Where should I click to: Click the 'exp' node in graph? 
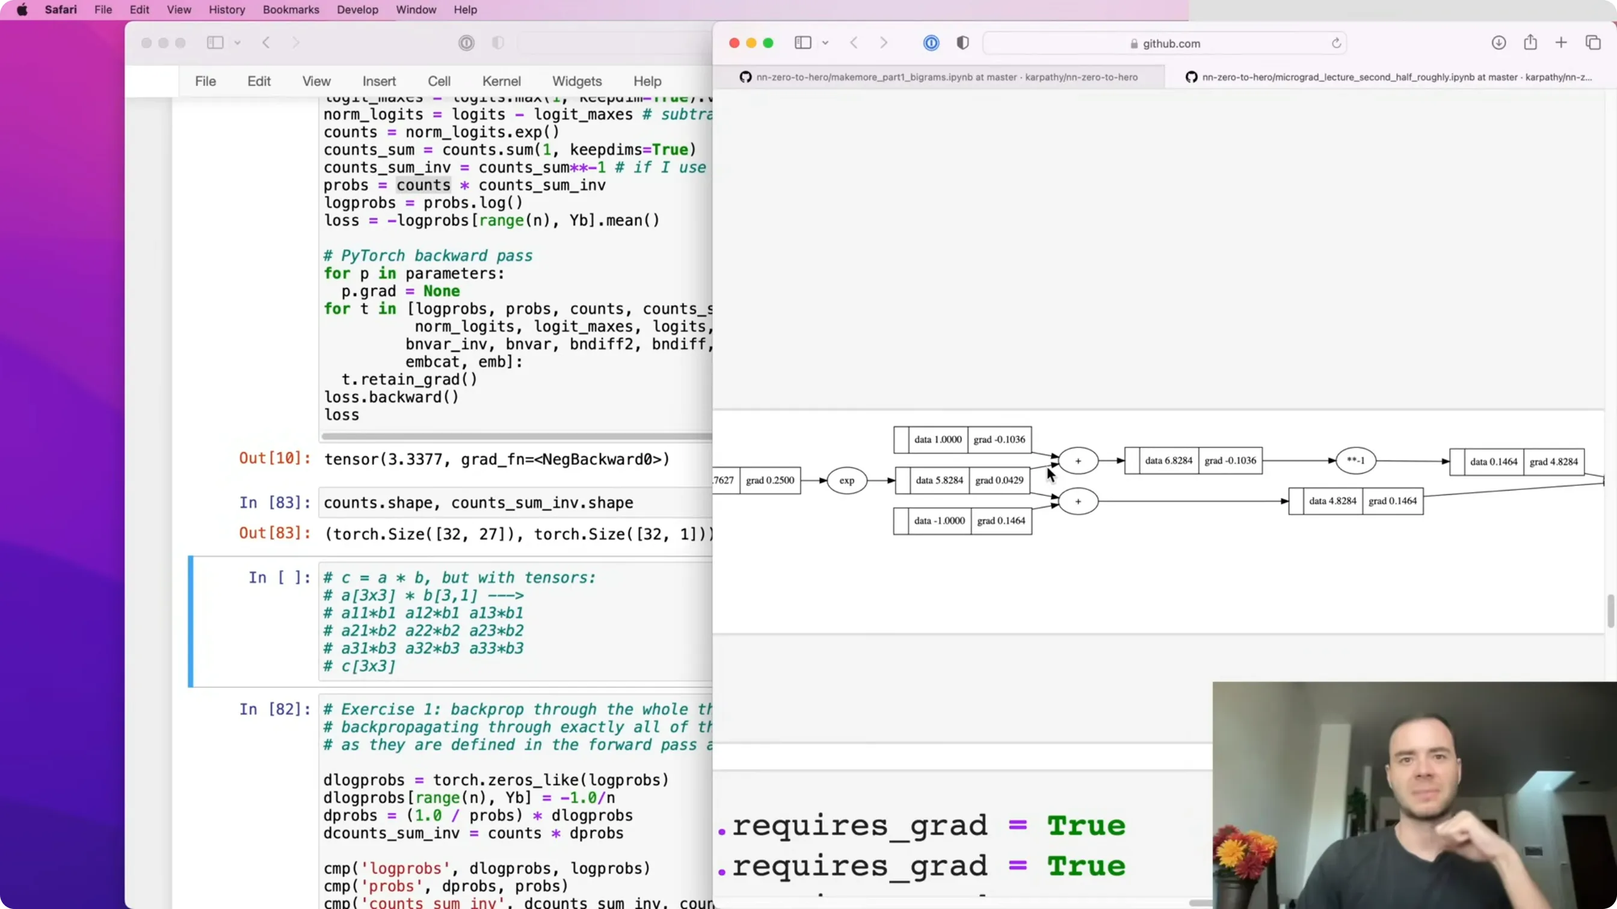coord(847,480)
